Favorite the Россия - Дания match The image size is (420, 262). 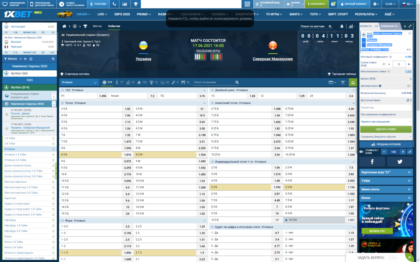click(7, 114)
